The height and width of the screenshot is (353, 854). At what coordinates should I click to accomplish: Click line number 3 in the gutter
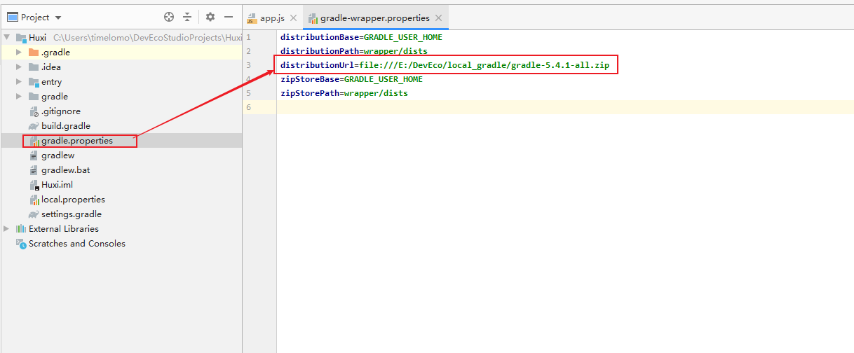[x=248, y=65]
